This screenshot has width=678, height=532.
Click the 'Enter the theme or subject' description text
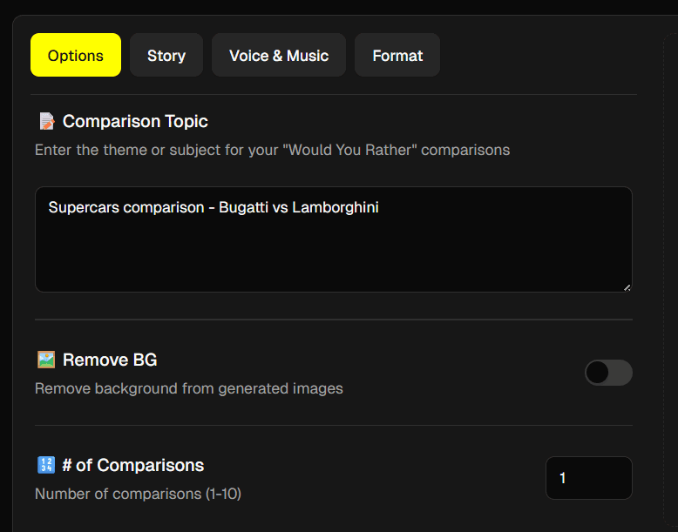click(x=272, y=150)
